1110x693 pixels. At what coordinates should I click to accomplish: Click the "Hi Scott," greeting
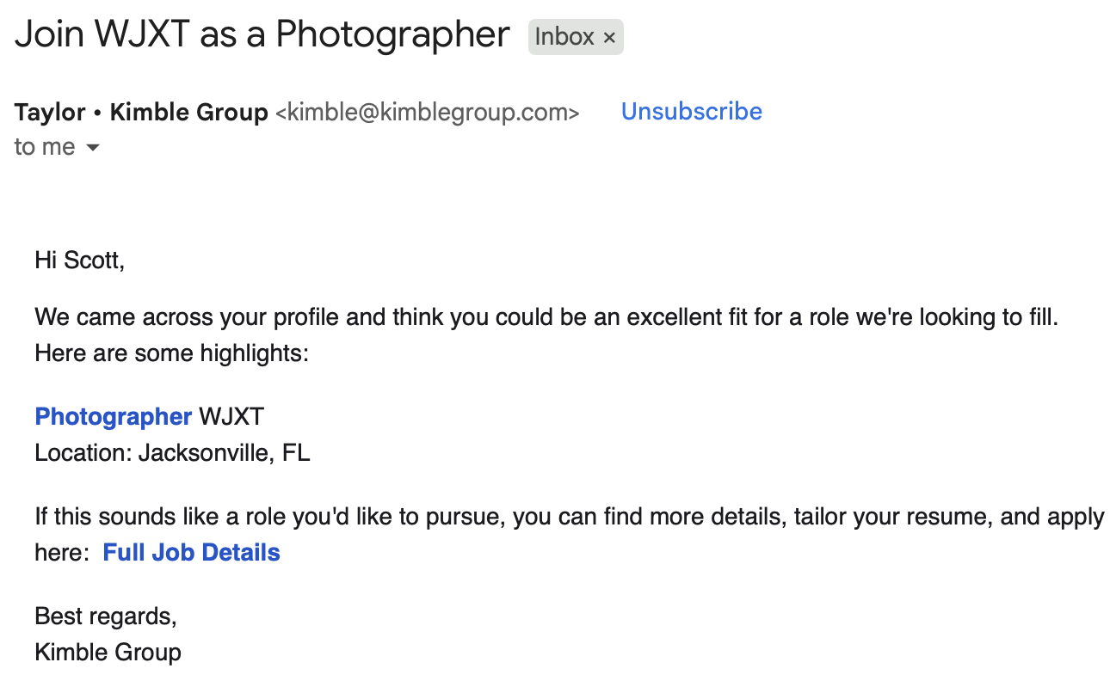tap(79, 260)
